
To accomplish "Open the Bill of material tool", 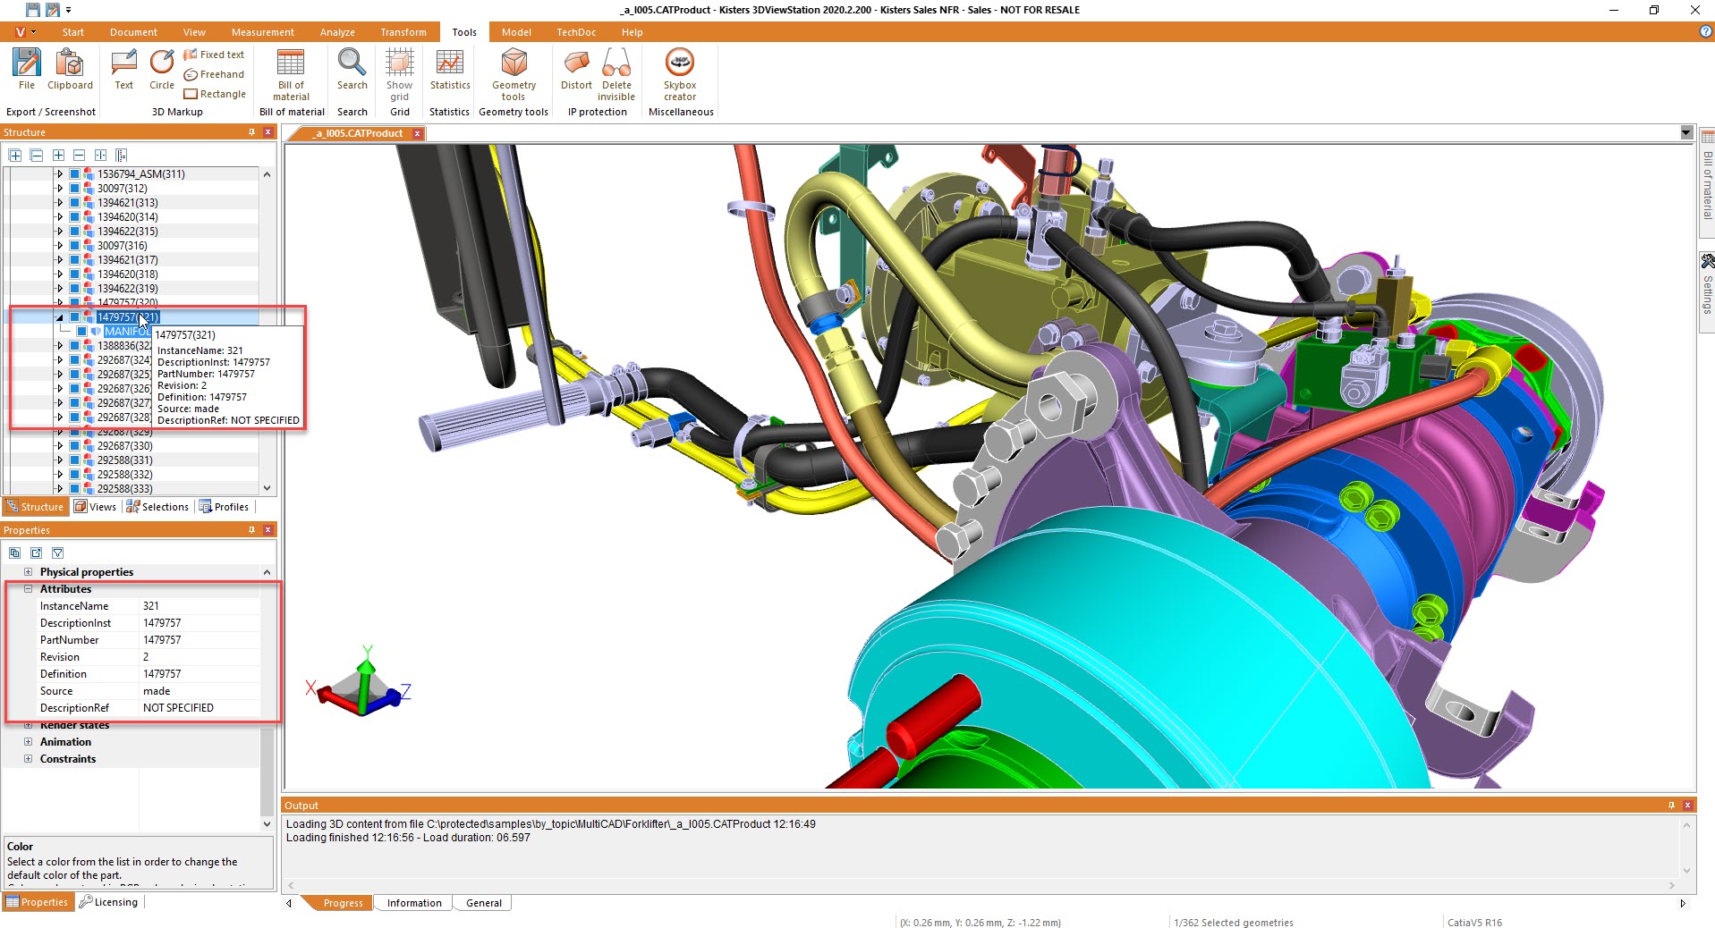I will pyautogui.click(x=291, y=73).
